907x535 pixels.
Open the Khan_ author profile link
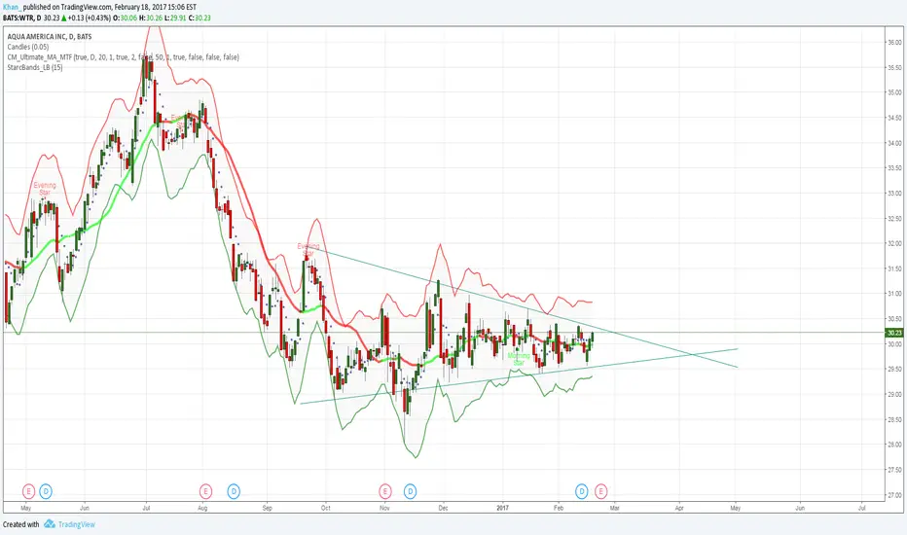click(x=12, y=8)
